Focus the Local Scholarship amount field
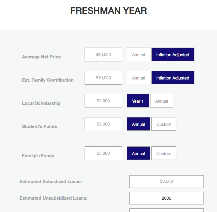 (x=103, y=101)
